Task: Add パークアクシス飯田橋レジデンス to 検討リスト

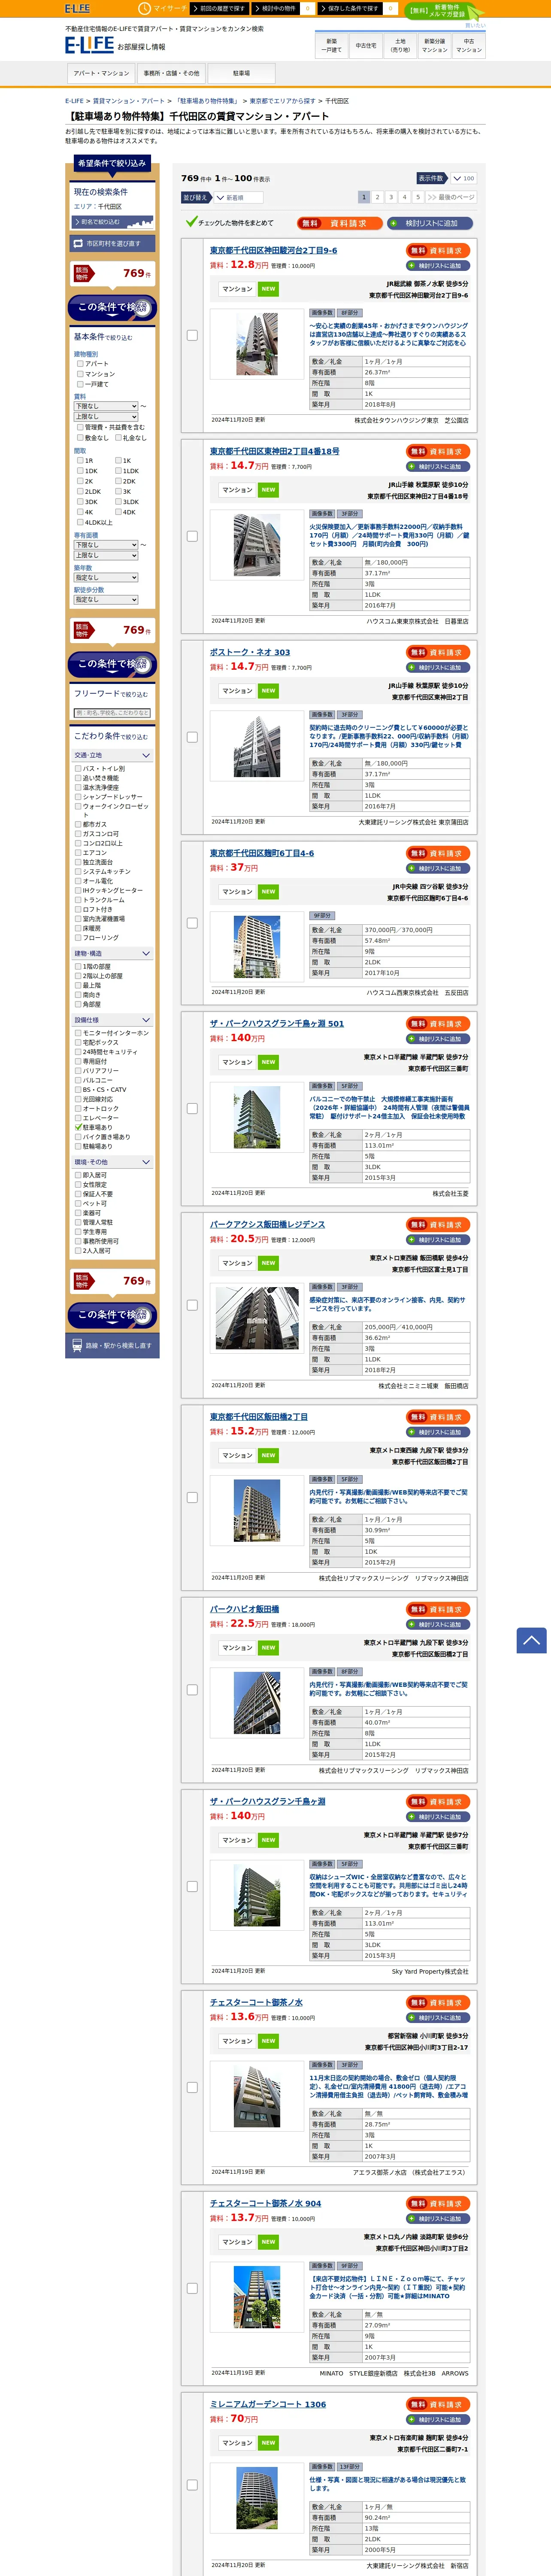Action: pos(438,1240)
